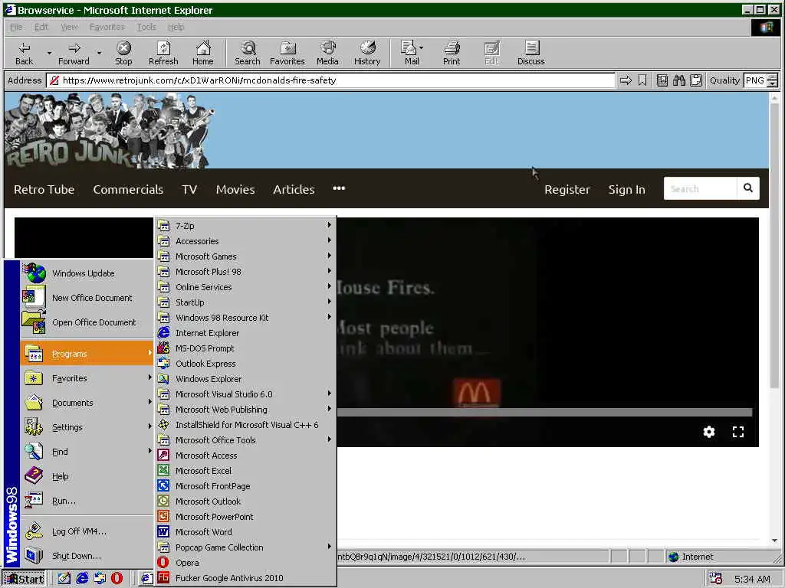Click the binoculars find icon
Screen dimensions: 785x588
click(x=679, y=80)
